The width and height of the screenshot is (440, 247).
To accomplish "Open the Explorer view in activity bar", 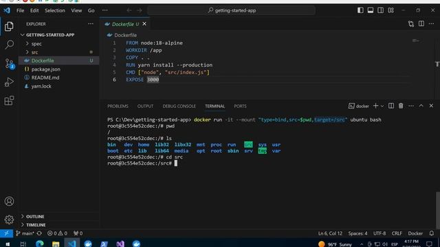I will tap(9, 26).
